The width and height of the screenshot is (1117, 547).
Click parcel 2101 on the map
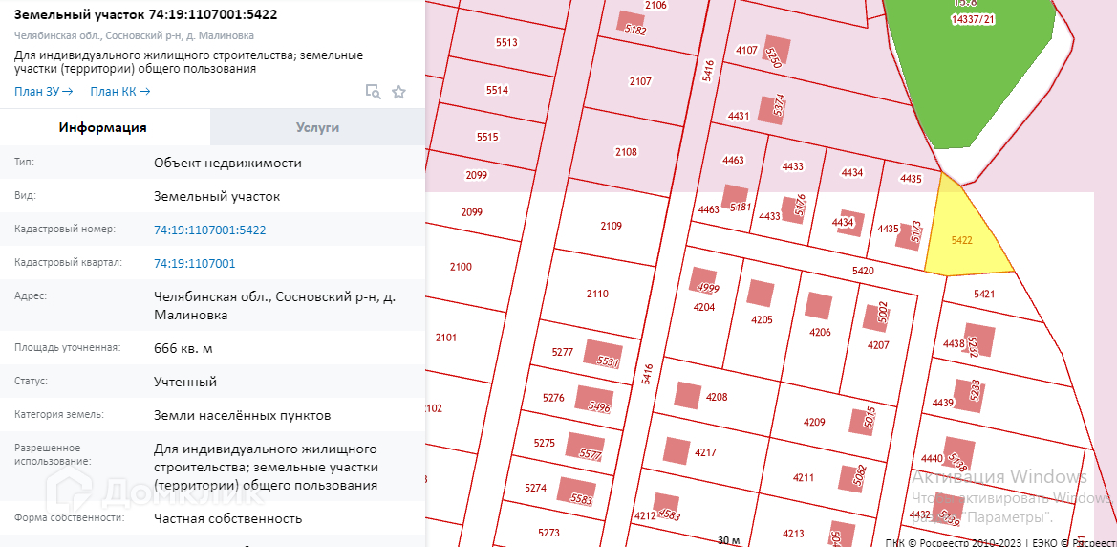445,338
